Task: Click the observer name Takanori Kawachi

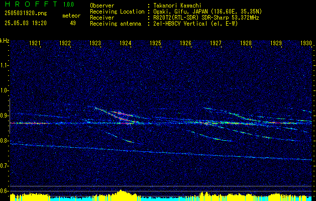Action: 177,6
